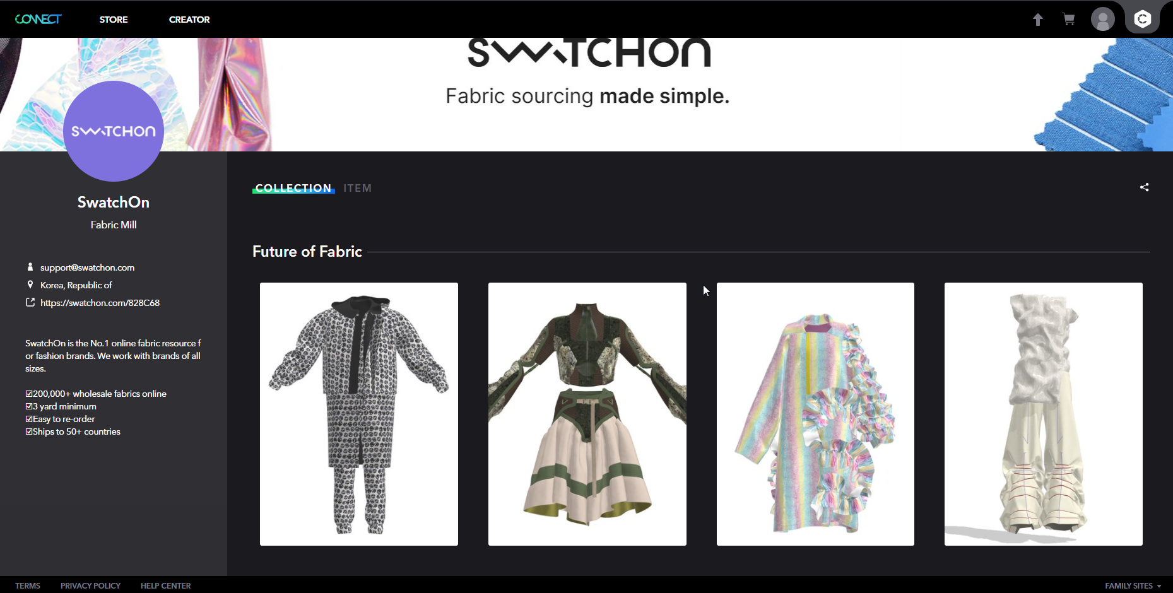Open the STORE menu

(x=114, y=20)
